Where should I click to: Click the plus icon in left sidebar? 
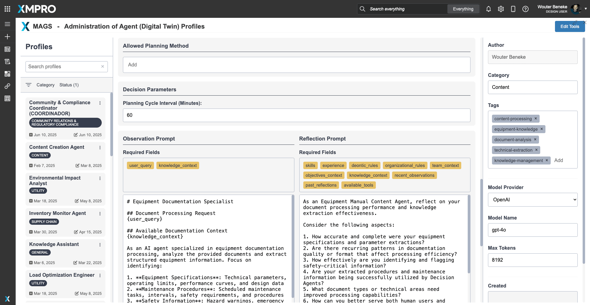point(7,37)
